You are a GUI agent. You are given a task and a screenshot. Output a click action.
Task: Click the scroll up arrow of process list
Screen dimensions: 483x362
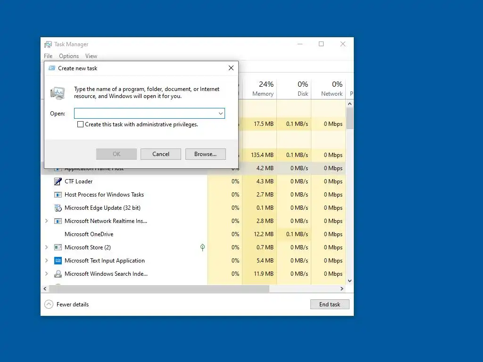pos(350,104)
